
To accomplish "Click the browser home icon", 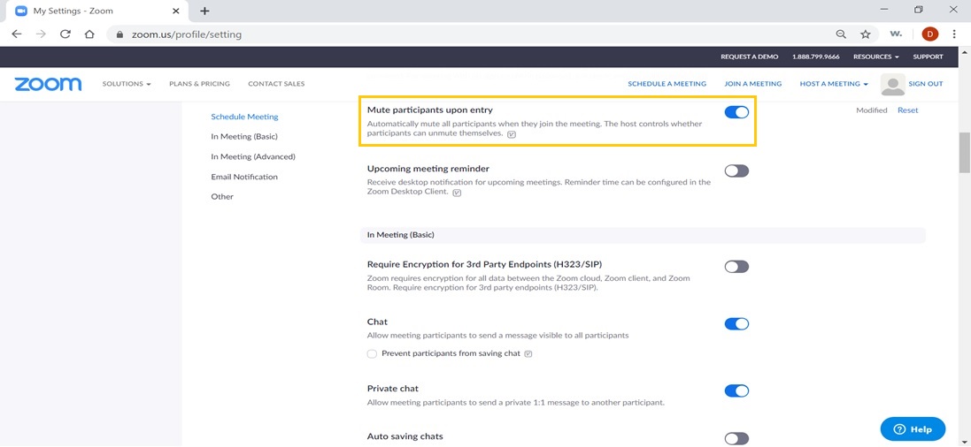I will 89,34.
